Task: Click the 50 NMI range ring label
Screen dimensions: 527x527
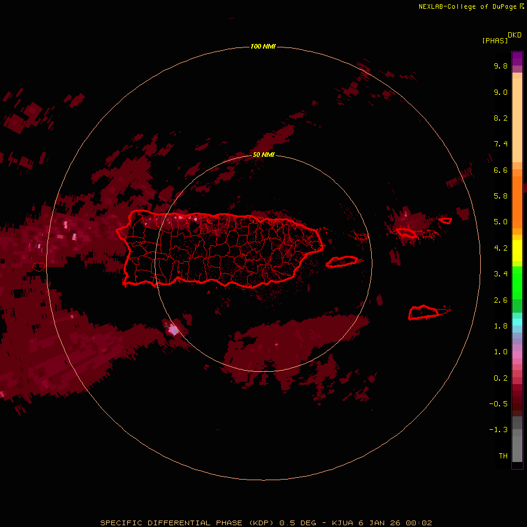Action: (263, 155)
